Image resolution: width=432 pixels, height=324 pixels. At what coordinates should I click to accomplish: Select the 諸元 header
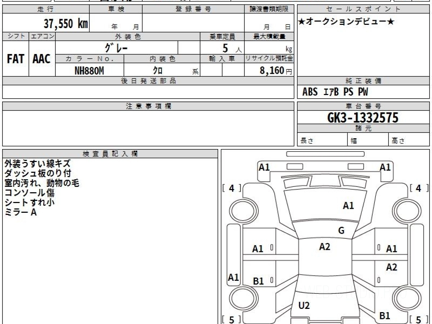(x=363, y=129)
